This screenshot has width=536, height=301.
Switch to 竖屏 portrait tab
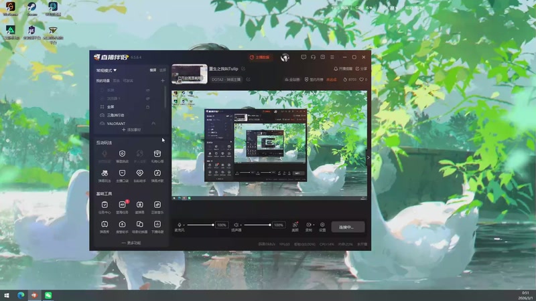click(x=163, y=70)
